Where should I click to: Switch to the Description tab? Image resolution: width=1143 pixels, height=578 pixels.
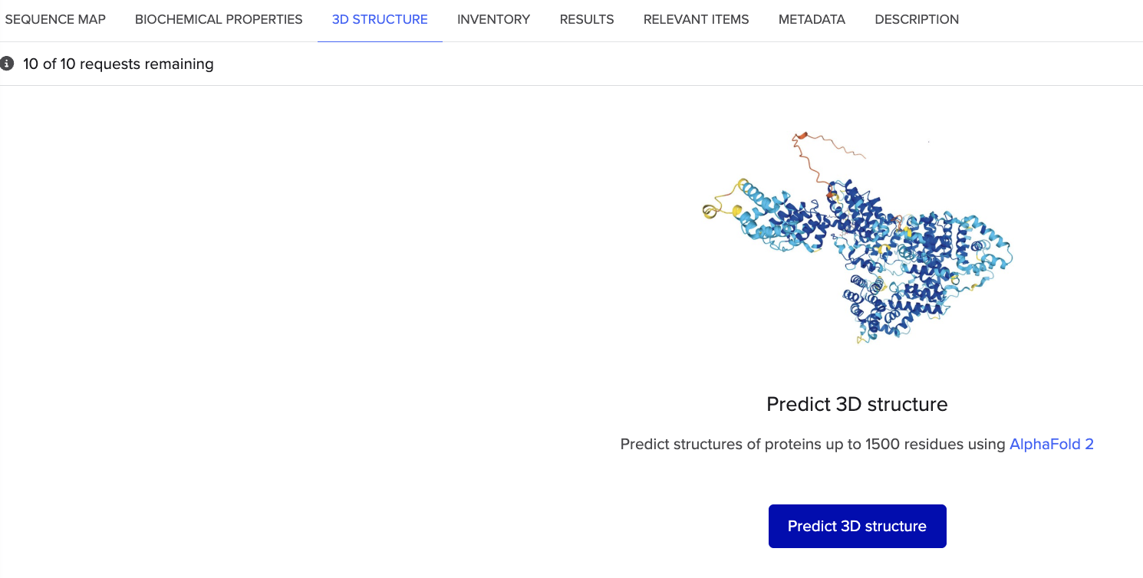click(x=917, y=19)
